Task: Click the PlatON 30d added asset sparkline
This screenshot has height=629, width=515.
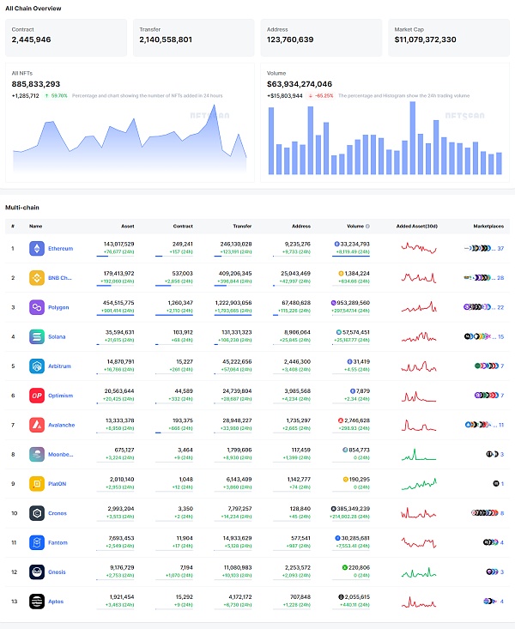Action: (419, 484)
